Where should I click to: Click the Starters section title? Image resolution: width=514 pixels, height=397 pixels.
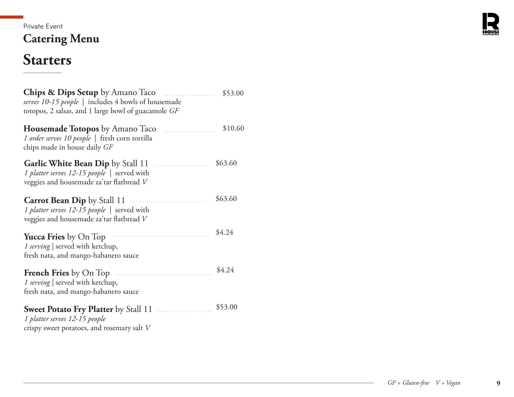tap(47, 60)
